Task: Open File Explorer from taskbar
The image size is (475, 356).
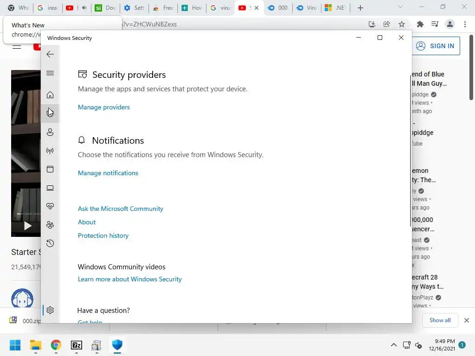Action: (x=35, y=345)
